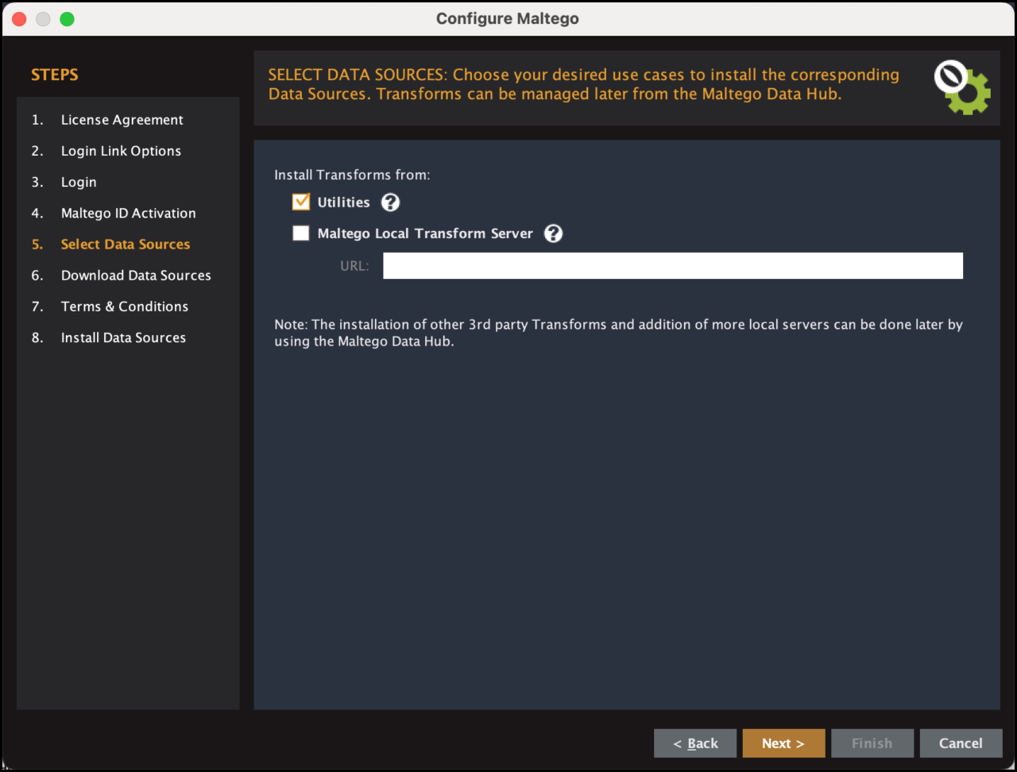Viewport: 1017px width, 772px height.
Task: Click the Terms & Conditions step
Action: pos(125,307)
